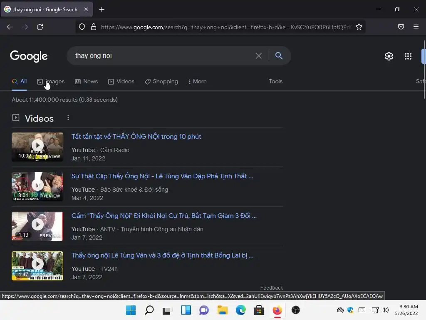426x320 pixels.
Task: Open 'Sự Thật Clip Thầy Ông Nội' video link
Action: (x=162, y=176)
